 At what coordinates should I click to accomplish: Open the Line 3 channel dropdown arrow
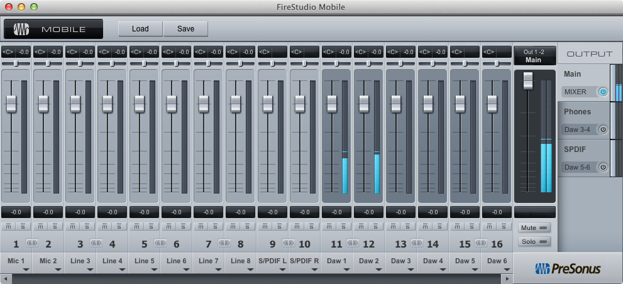coord(90,270)
